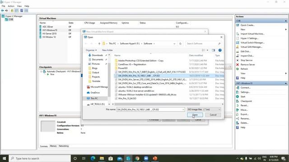Click the Move icon in Actions
Viewport: 289px width, 162px height.
[238, 110]
